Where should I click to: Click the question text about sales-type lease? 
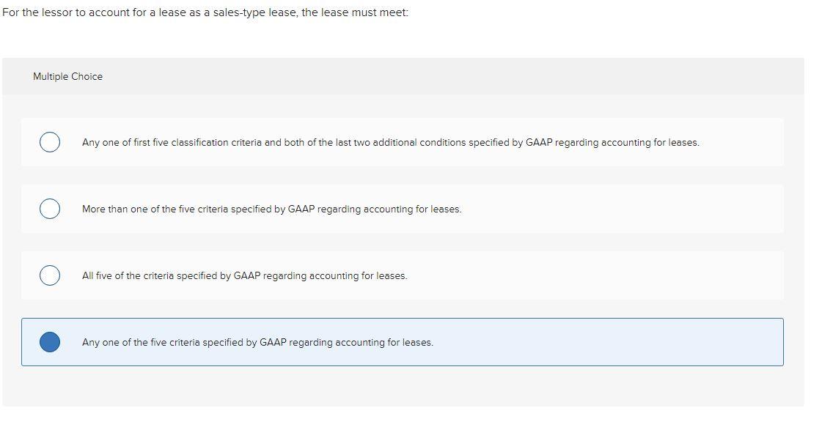(x=205, y=12)
